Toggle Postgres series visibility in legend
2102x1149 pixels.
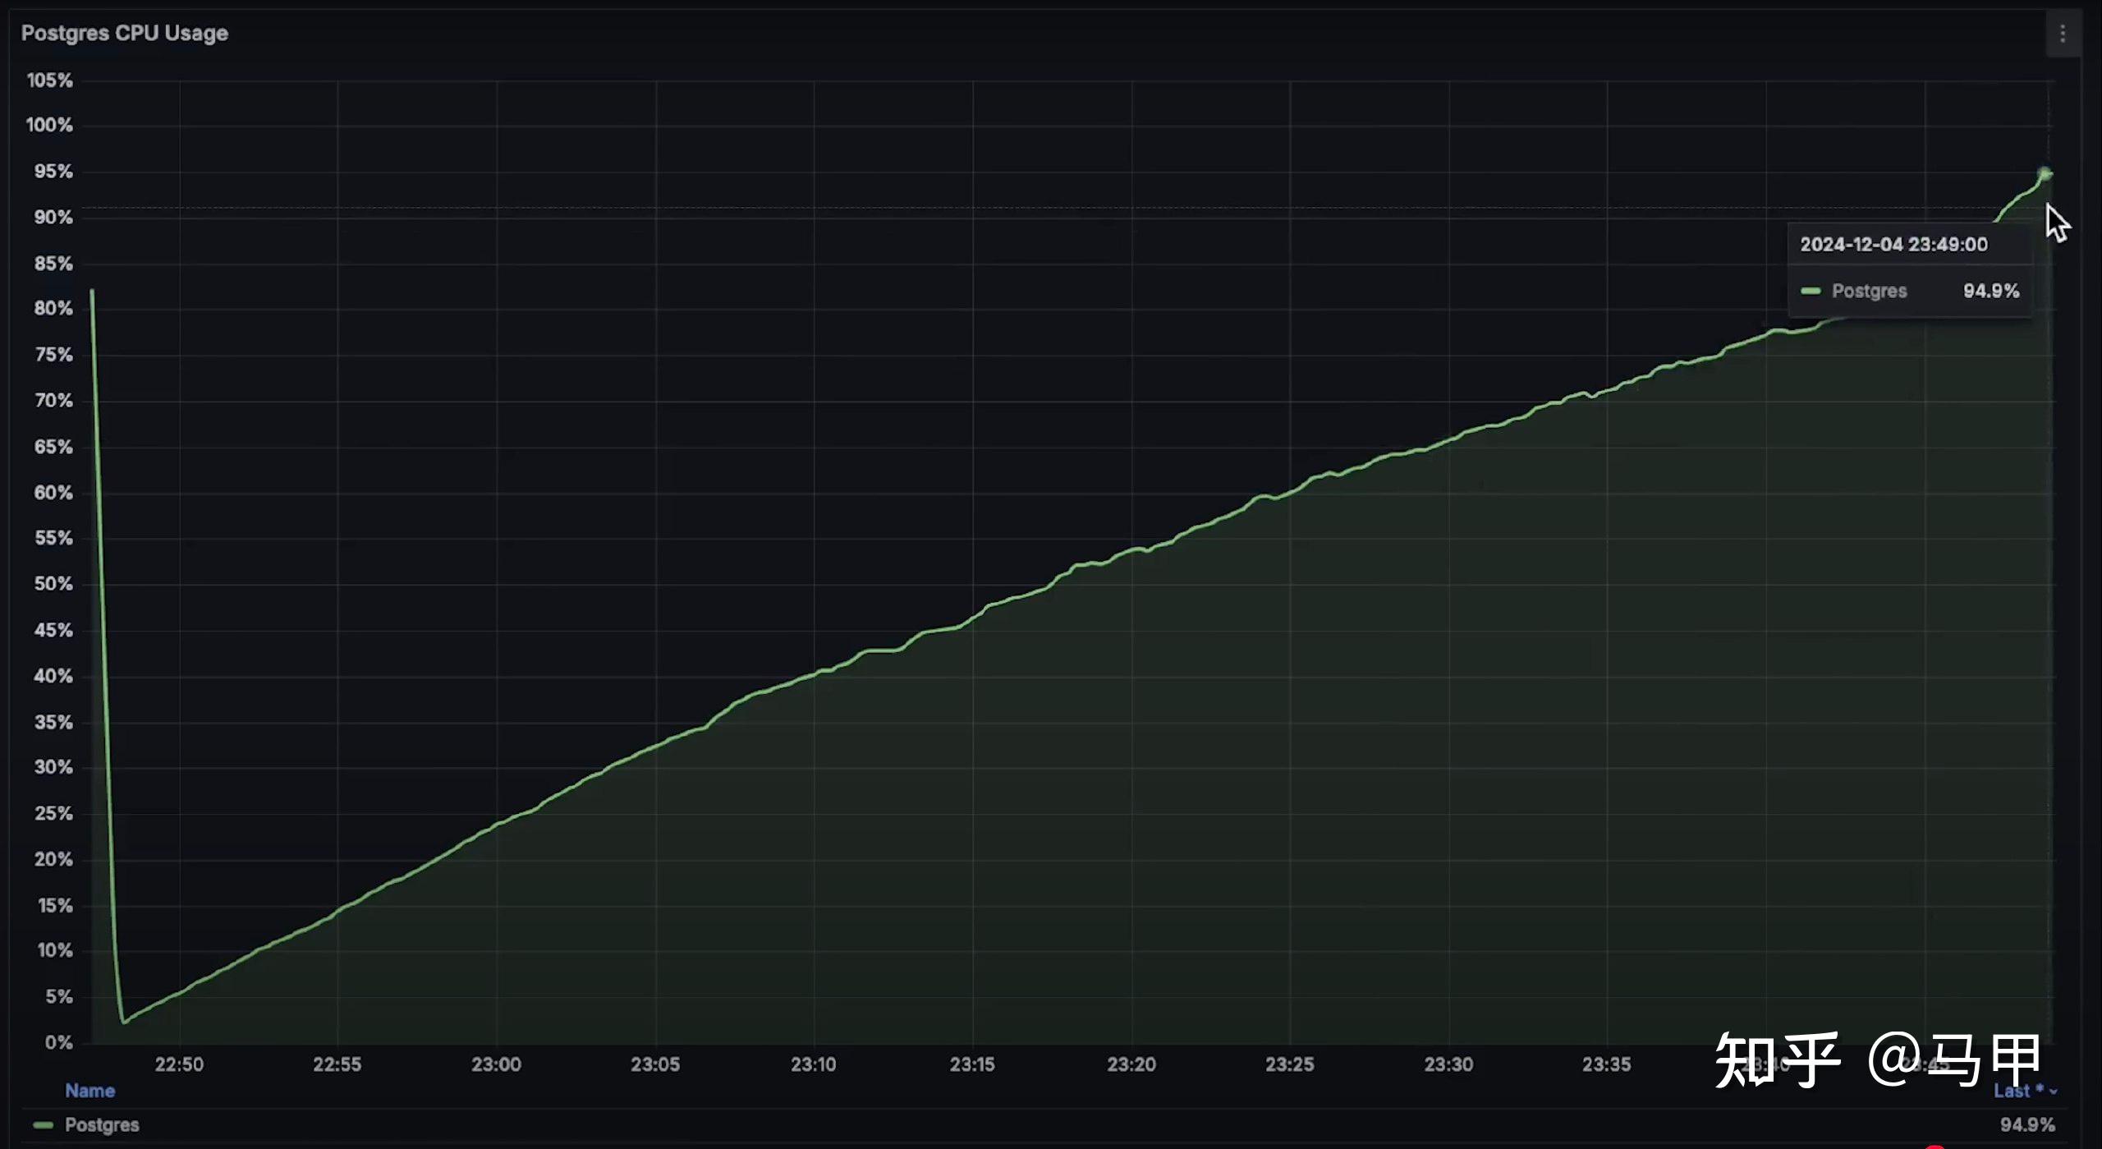102,1124
